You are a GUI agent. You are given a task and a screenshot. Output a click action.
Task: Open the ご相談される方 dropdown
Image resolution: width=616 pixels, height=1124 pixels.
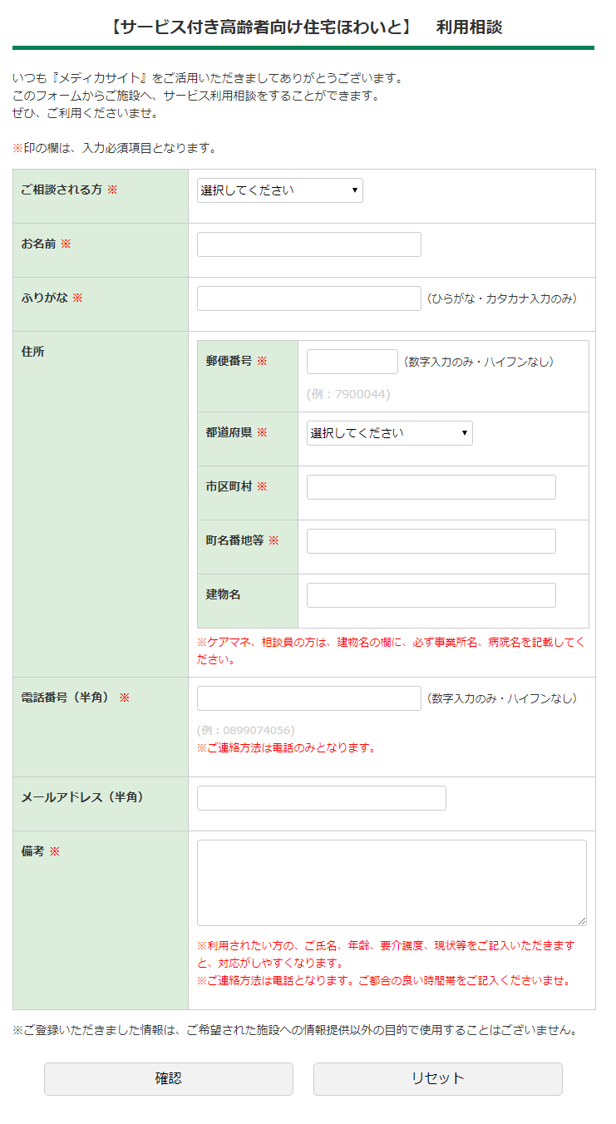coord(279,190)
